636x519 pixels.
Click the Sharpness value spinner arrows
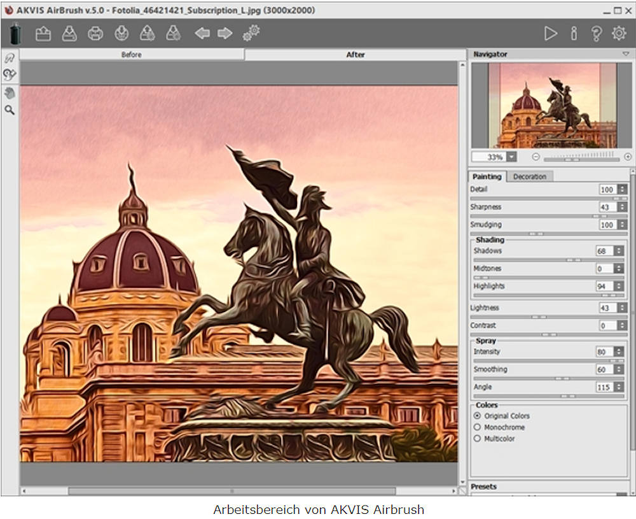621,207
